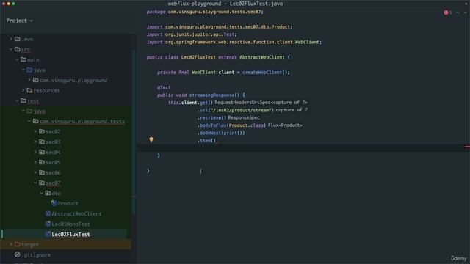Collapse the dto folder chevron
Viewport: 470px width, 264px height.
click(42, 193)
